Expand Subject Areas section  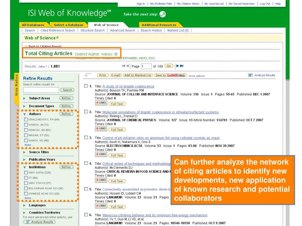pyautogui.click(x=24, y=98)
